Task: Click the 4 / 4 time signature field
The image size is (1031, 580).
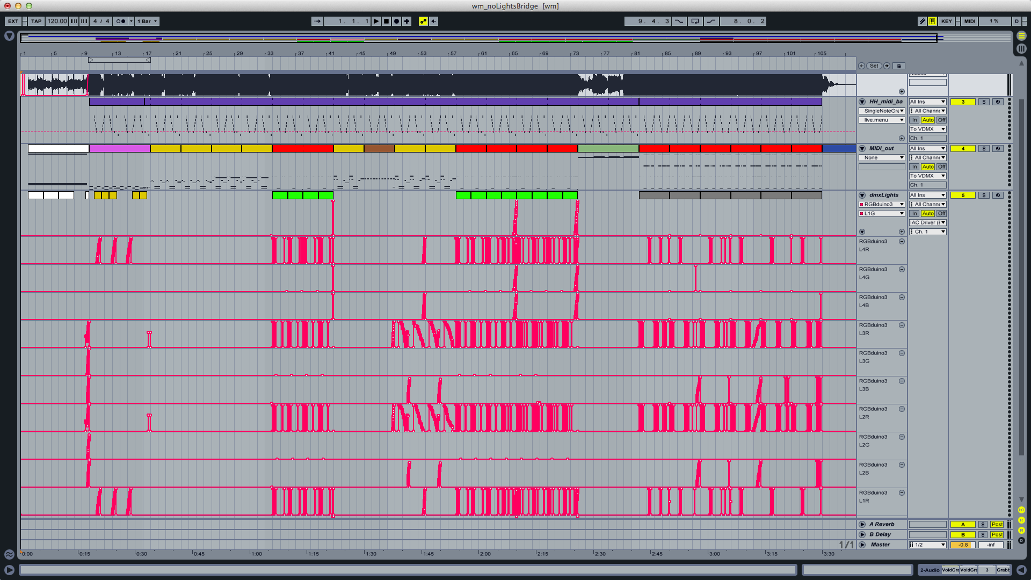Action: tap(101, 21)
